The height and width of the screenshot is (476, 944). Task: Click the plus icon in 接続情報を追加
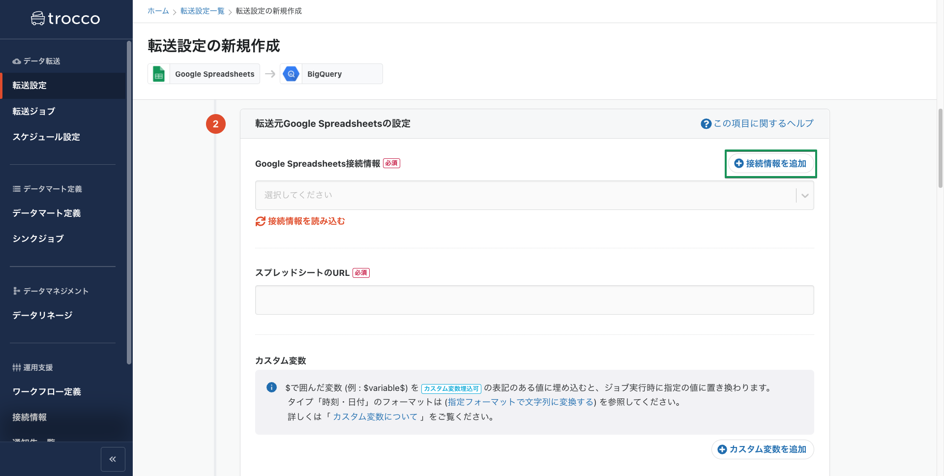click(739, 164)
